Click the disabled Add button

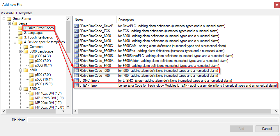coord(241,128)
